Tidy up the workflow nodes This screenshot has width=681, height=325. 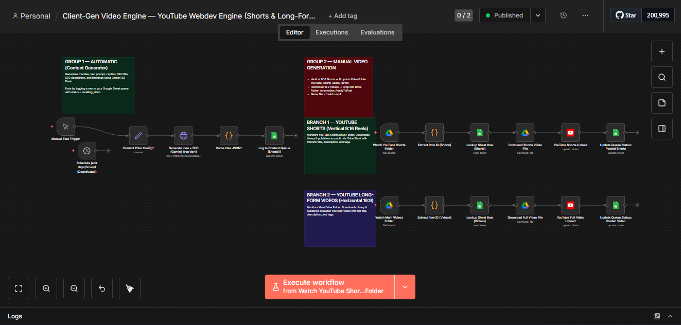click(x=130, y=288)
